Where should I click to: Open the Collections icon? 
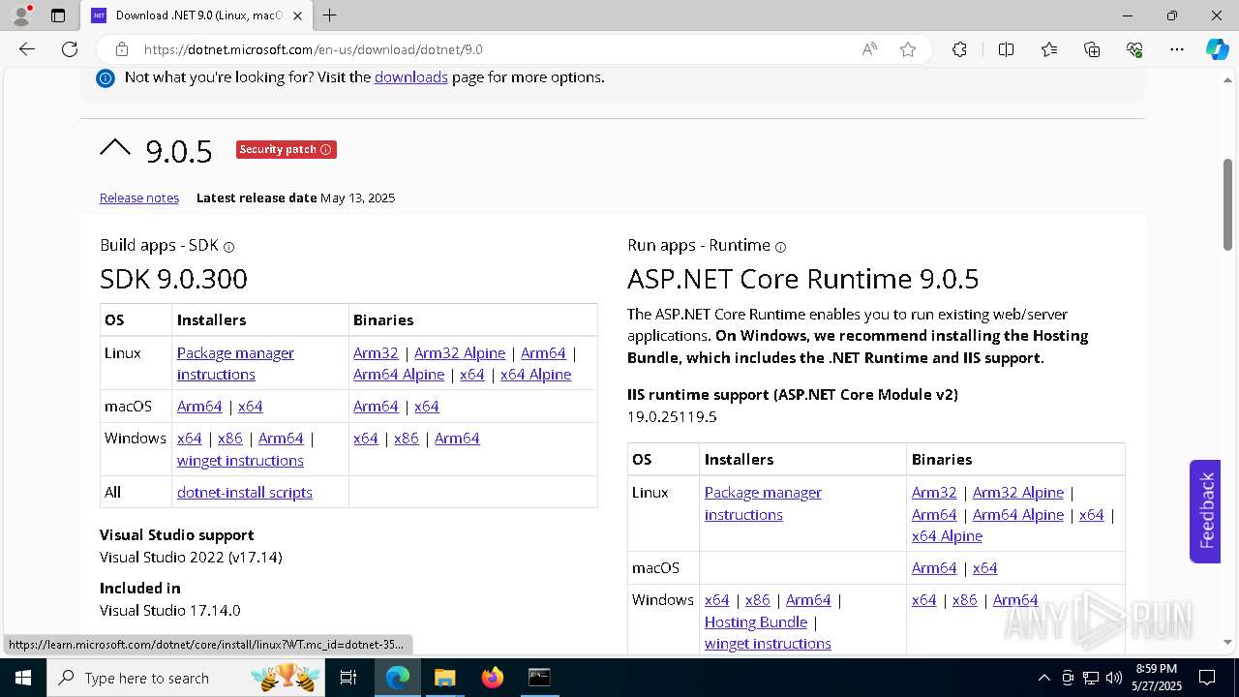pos(1092,49)
